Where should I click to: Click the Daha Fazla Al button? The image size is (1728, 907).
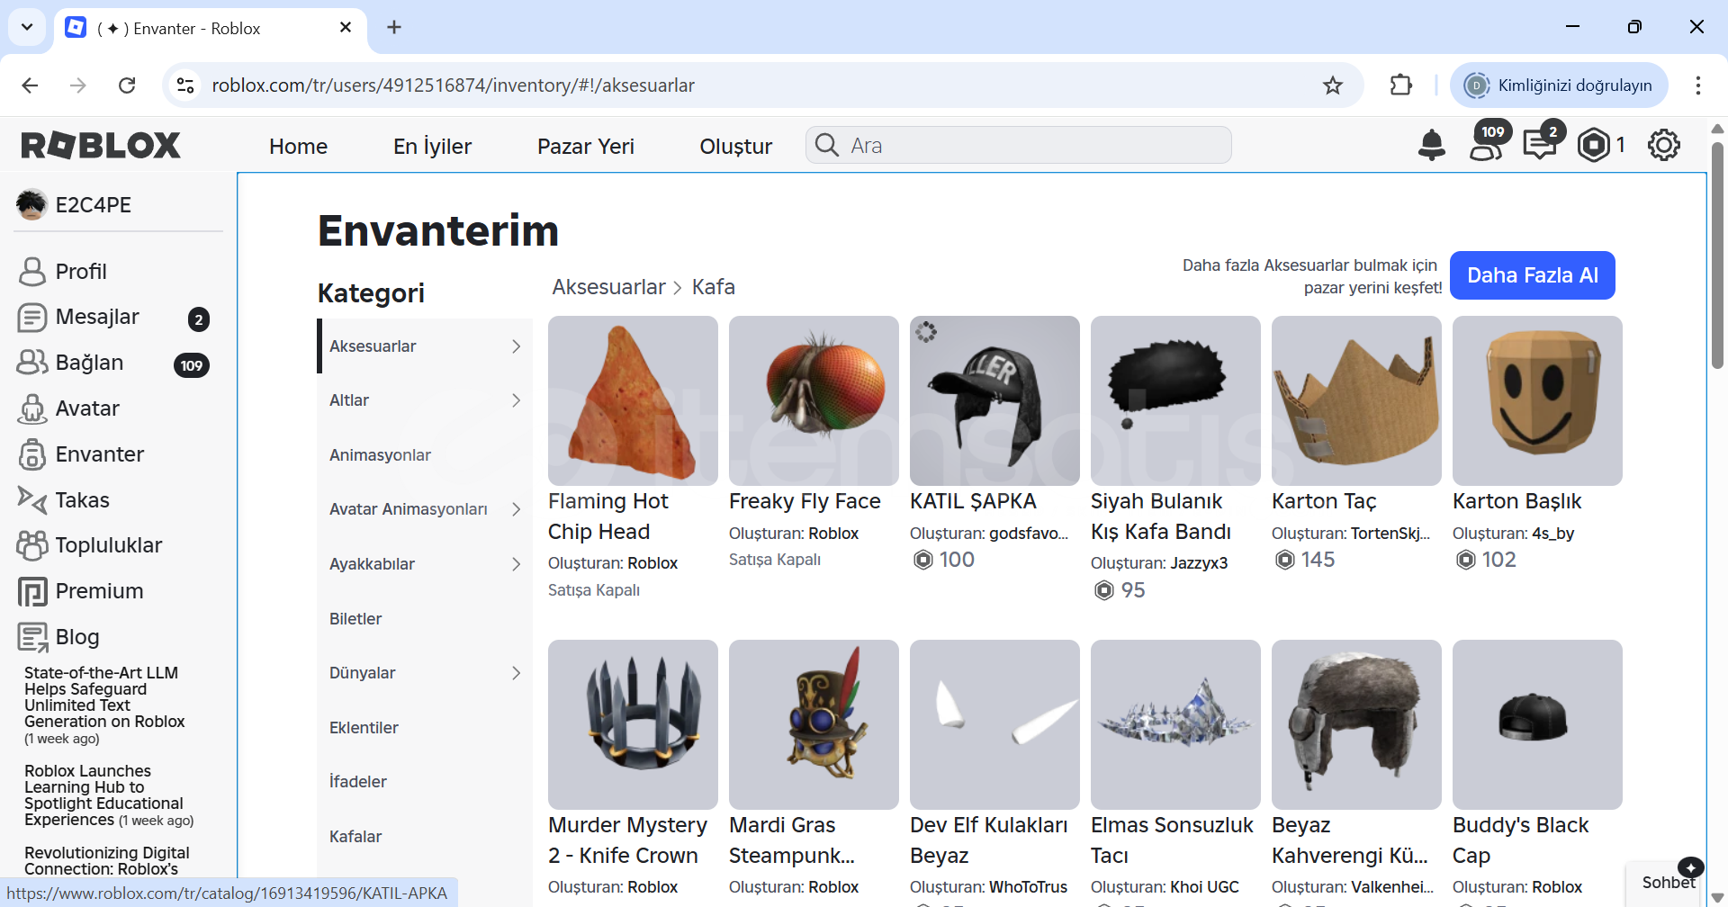1533,275
